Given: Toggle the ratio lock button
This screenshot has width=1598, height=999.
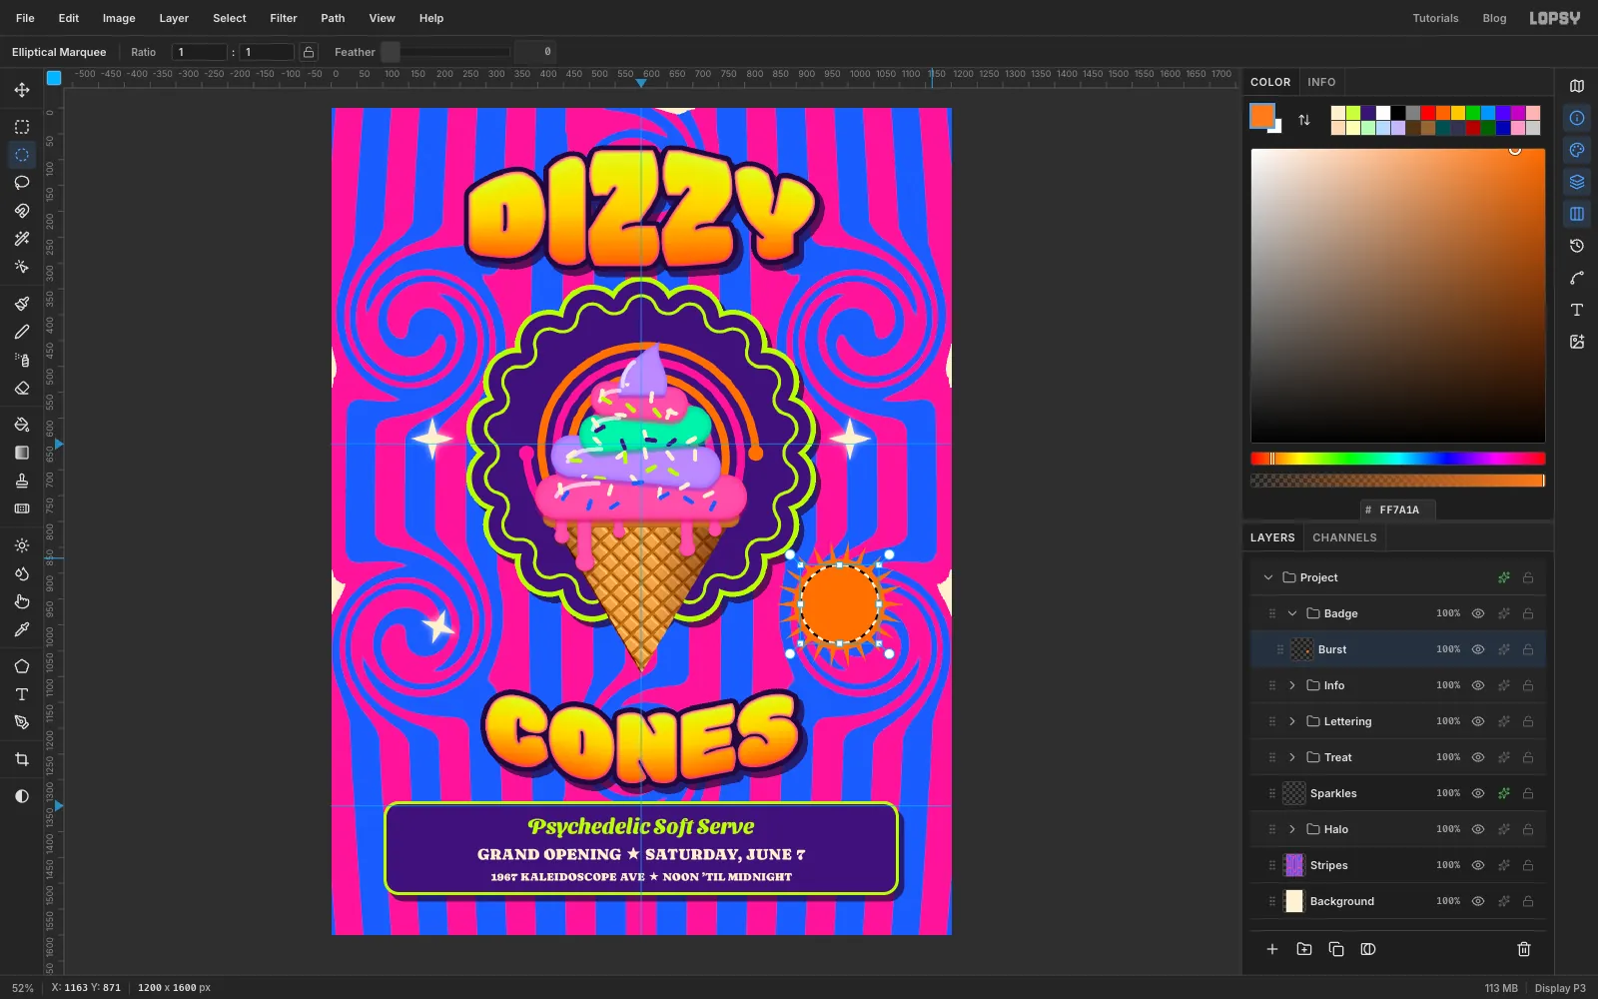Looking at the screenshot, I should click(x=309, y=52).
